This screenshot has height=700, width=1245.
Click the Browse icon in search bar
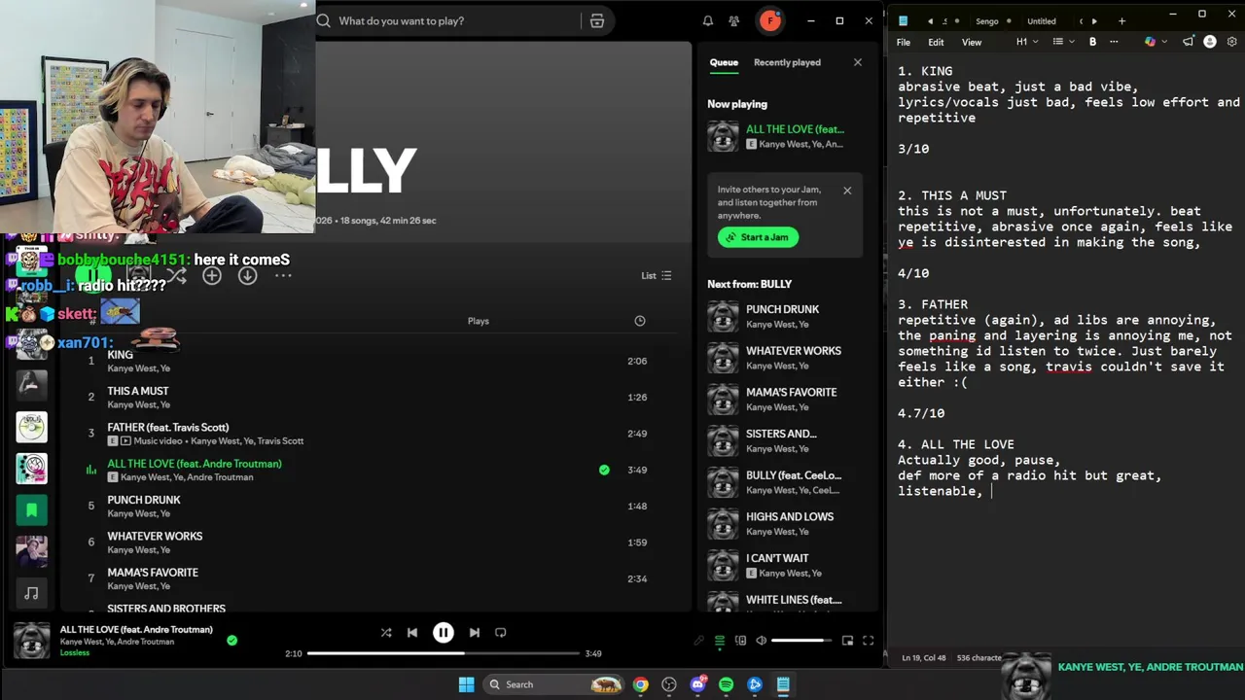(597, 20)
